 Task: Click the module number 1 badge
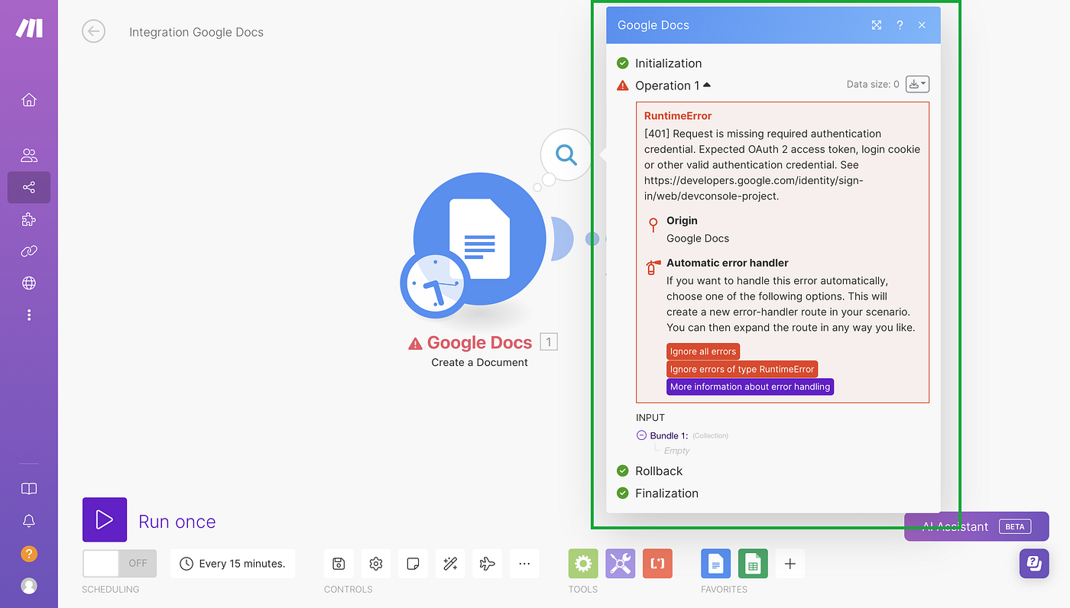(549, 341)
